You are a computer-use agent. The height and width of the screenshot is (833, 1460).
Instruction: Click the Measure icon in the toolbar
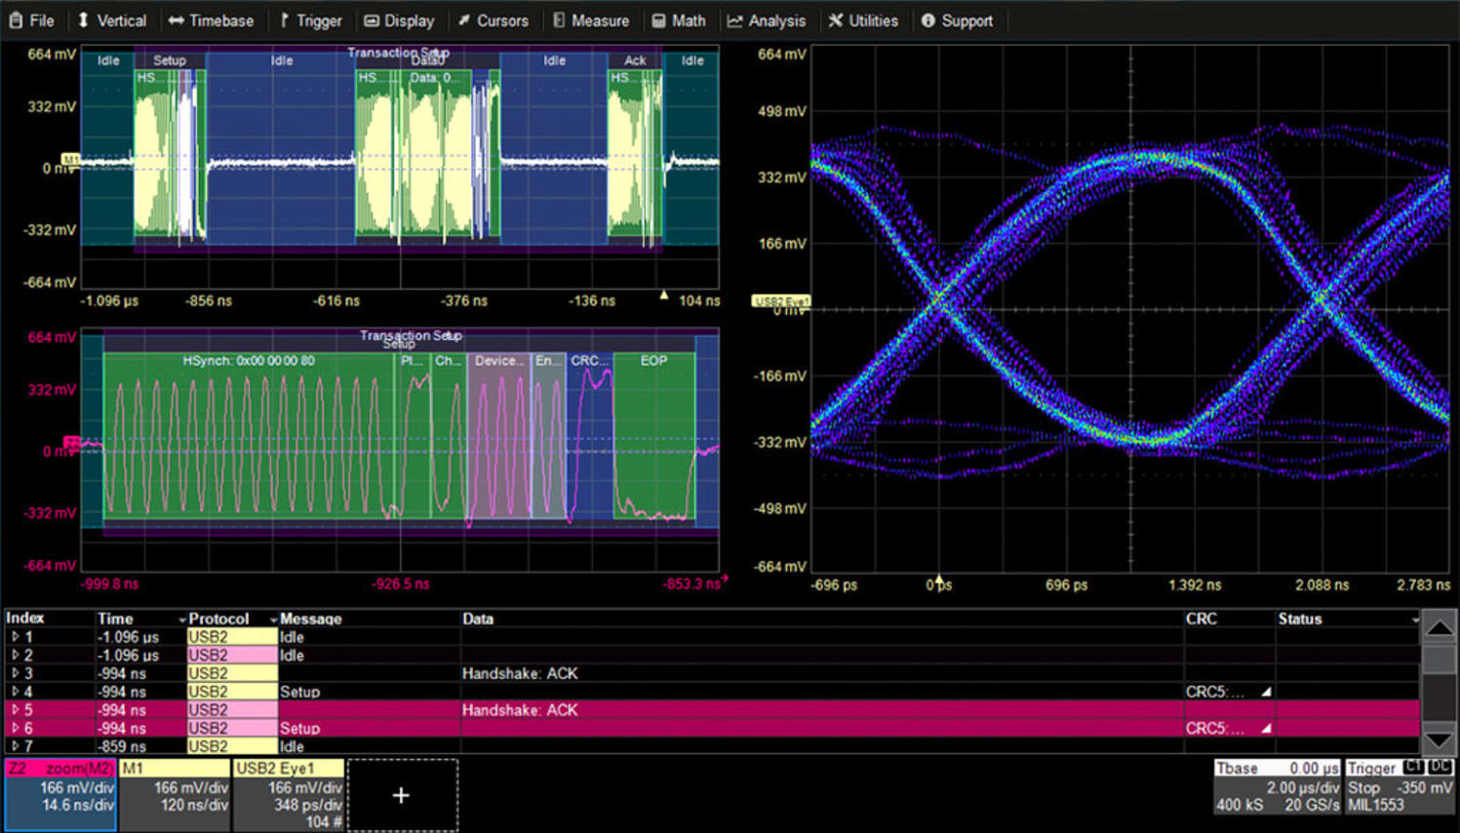click(x=557, y=19)
